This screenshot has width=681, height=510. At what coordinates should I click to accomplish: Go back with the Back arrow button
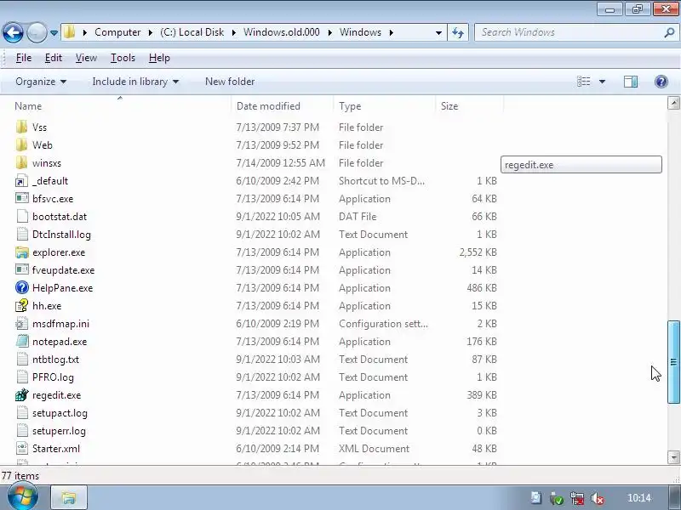[13, 32]
